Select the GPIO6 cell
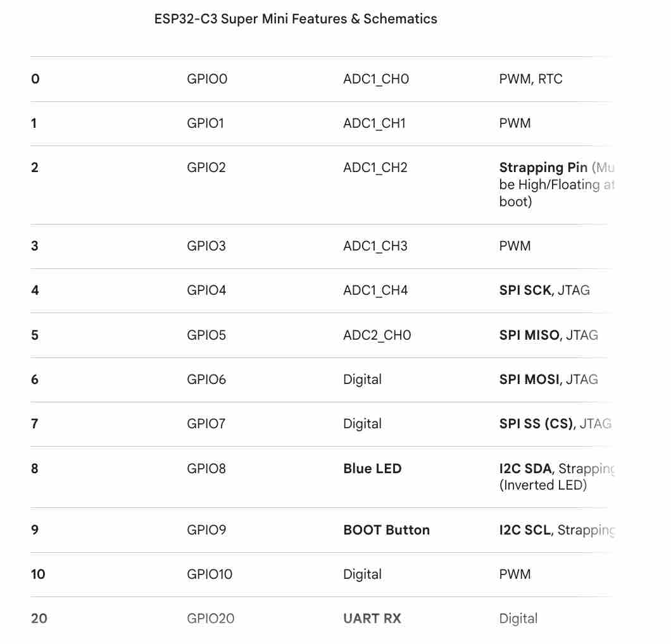The width and height of the screenshot is (671, 644). click(206, 380)
